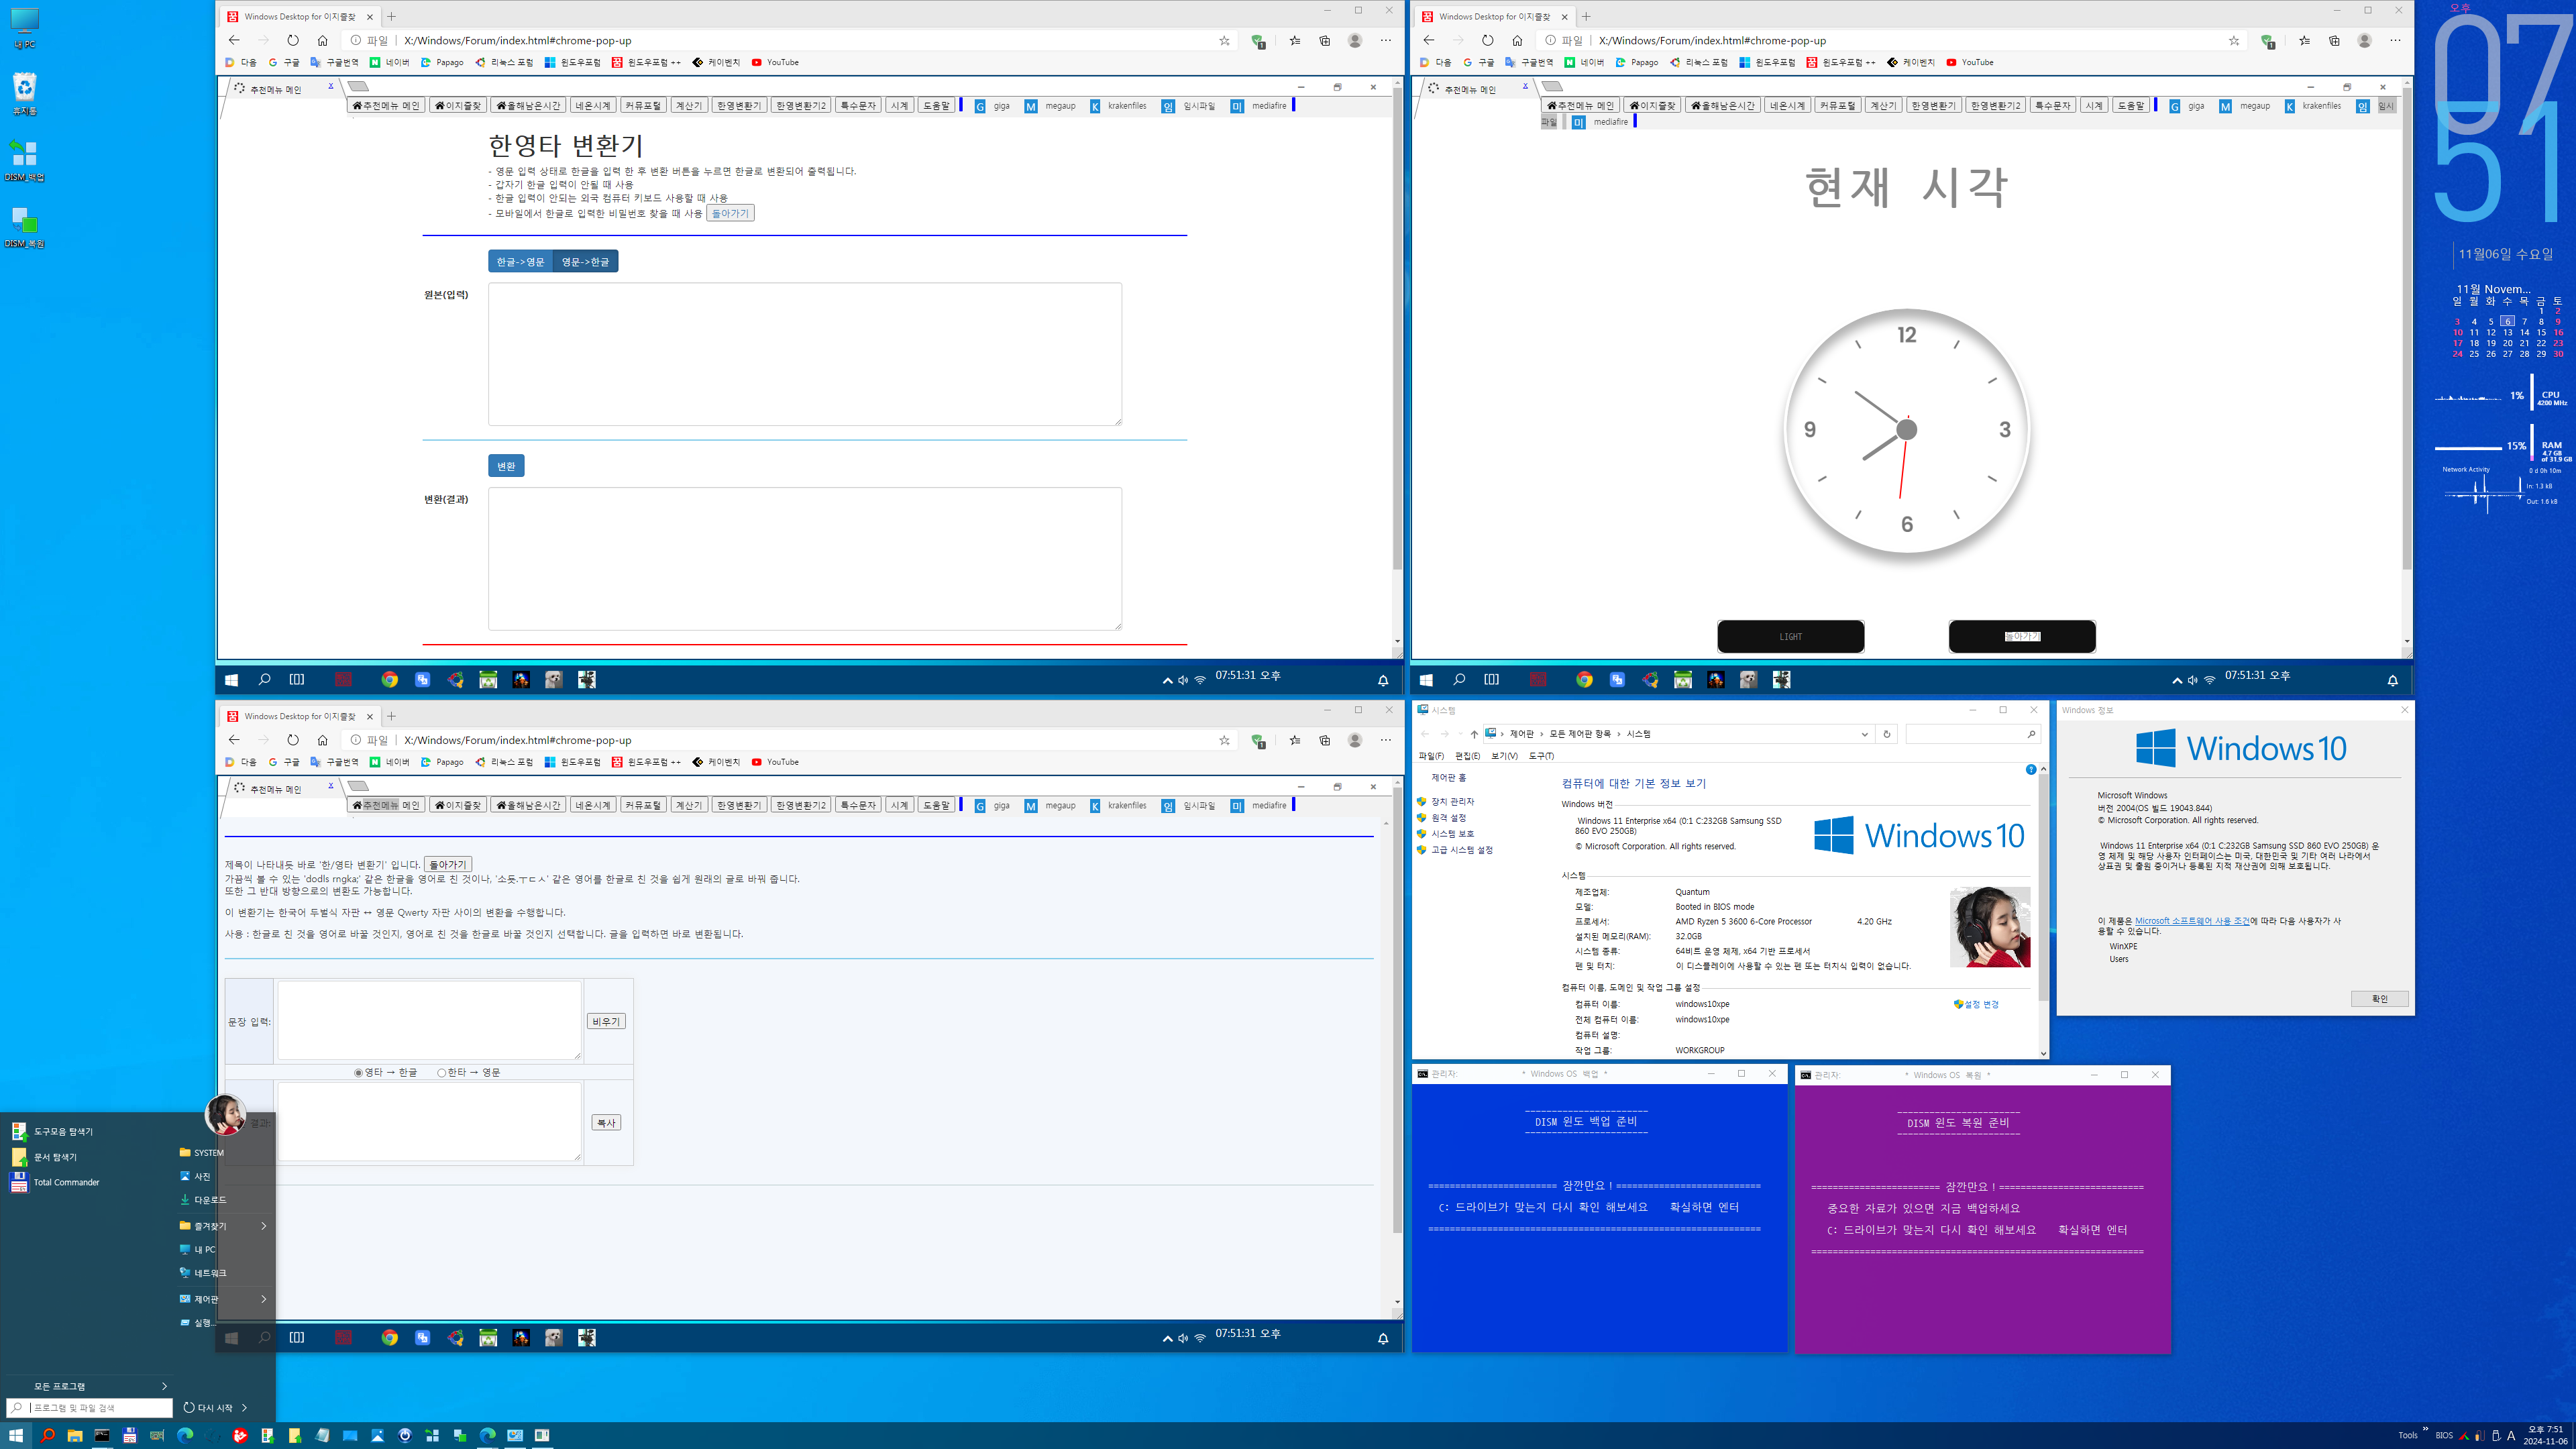
Task: Click the 복사 copy button
Action: tap(606, 1123)
